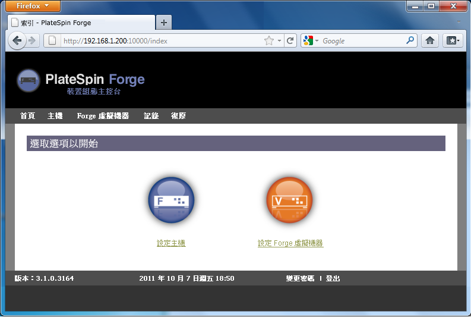This screenshot has height=317, width=471.
Task: Click the orange Forge virtual machine icon
Action: click(290, 200)
